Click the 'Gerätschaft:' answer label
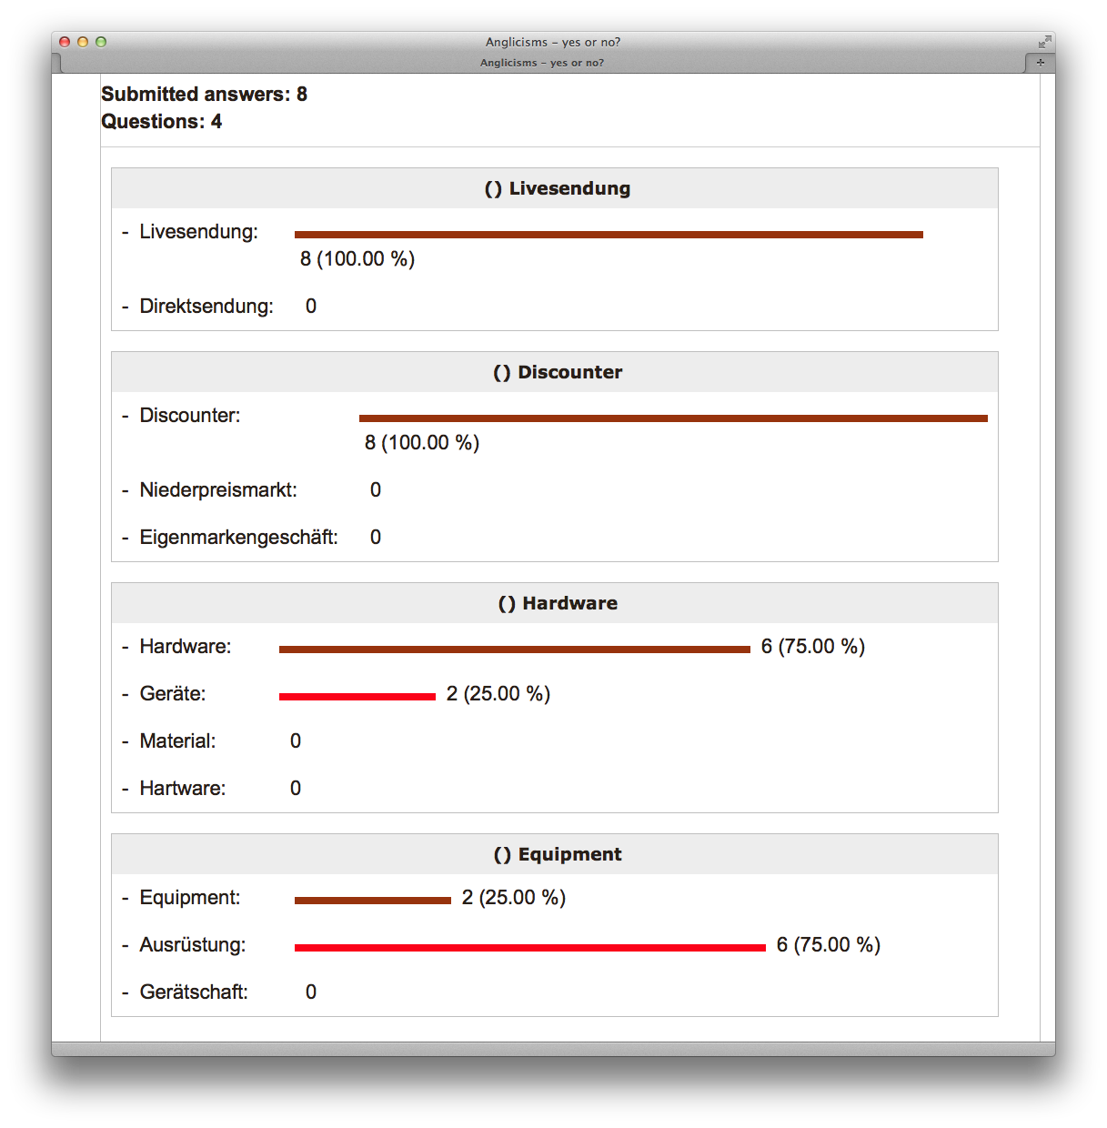The width and height of the screenshot is (1107, 1128). tap(194, 992)
